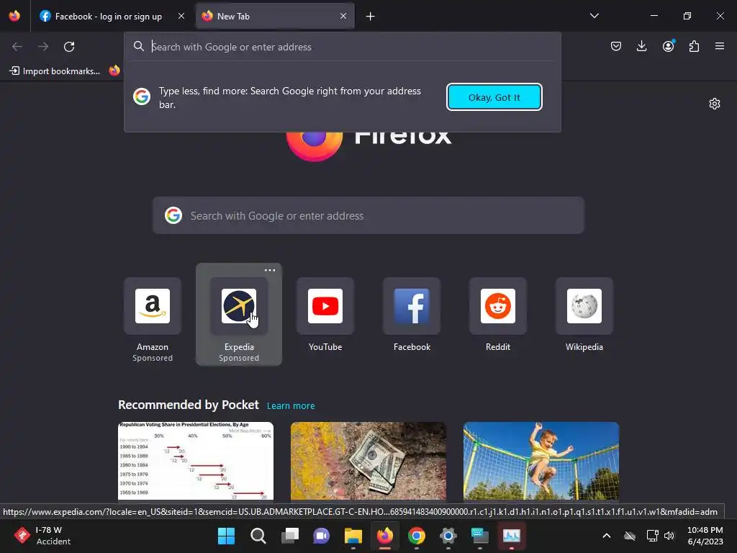
Task: Click Import bookmarks in bookmarks toolbar
Action: click(x=55, y=71)
